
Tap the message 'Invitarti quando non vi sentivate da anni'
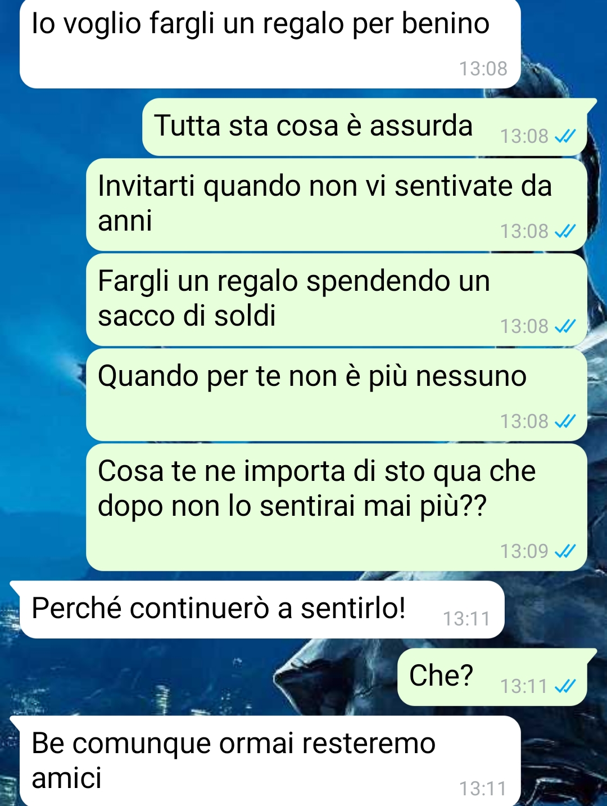337,205
